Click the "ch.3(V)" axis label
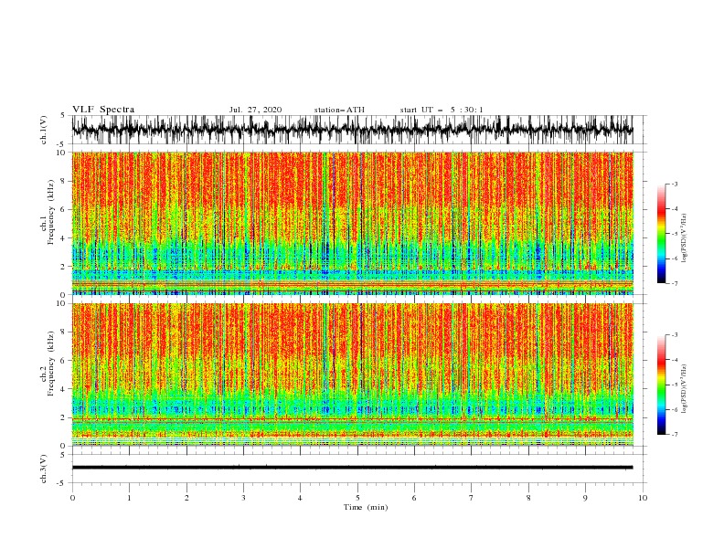724x559 pixels. [x=44, y=469]
